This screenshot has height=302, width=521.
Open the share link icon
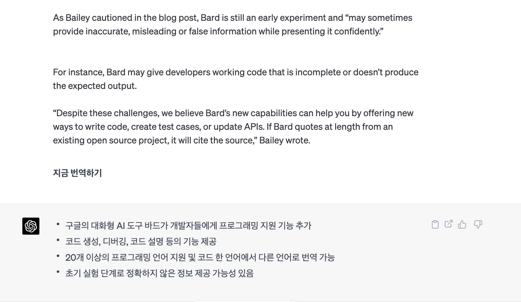click(448, 224)
